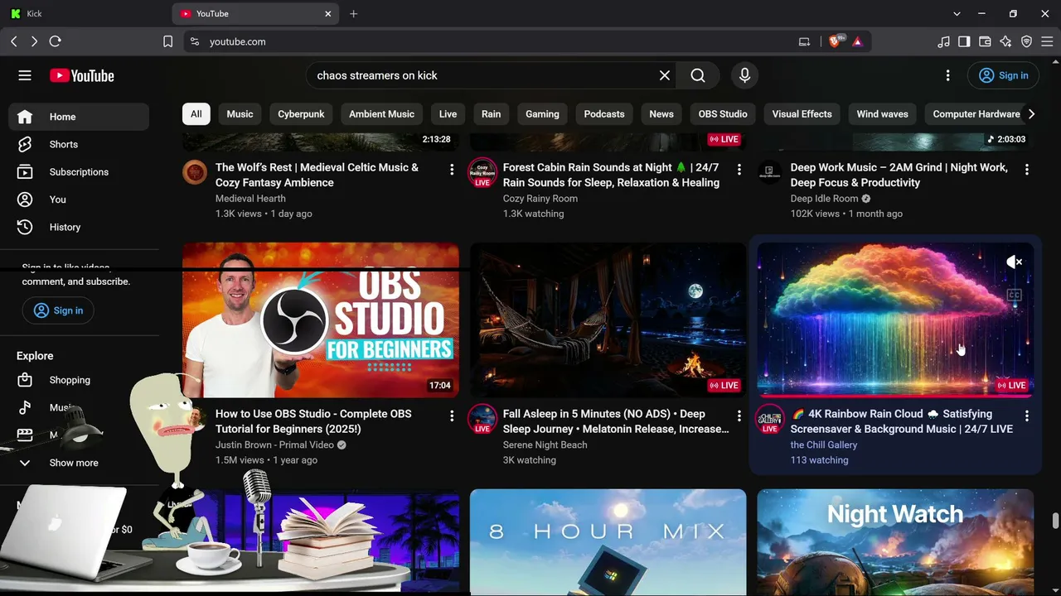Screen dimensions: 1061x596
Task: Filter by the Rain chip
Action: point(491,114)
